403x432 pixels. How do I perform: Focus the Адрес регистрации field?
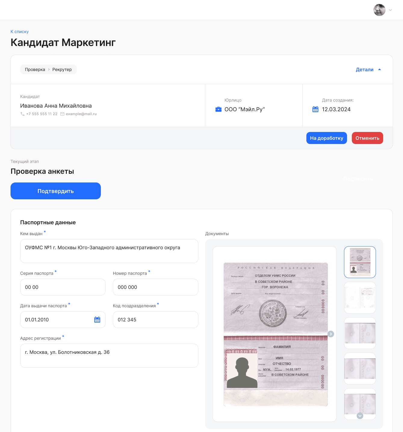click(109, 356)
